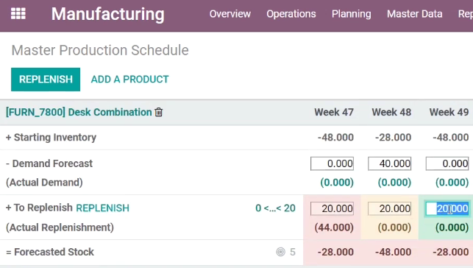
Task: Click the Week 48 Actual Demand value
Action: point(394,183)
